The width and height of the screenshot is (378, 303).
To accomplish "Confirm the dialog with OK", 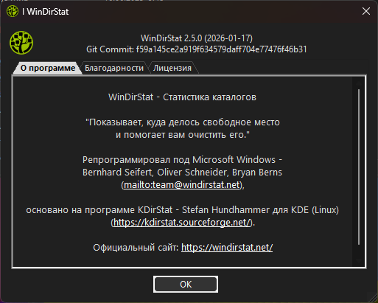I will [x=186, y=285].
